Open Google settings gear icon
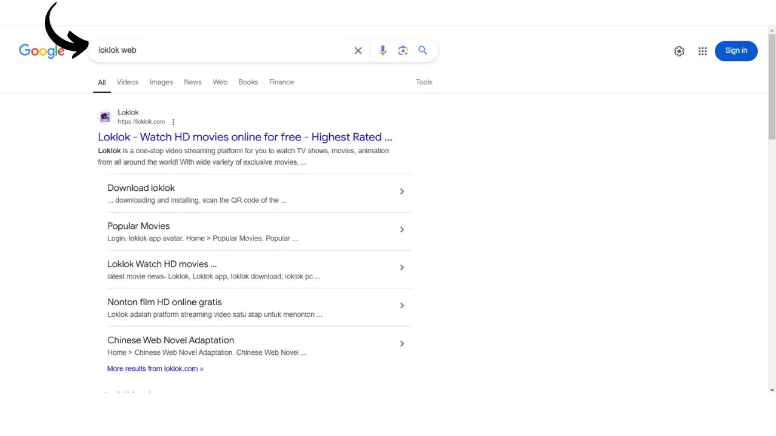This screenshot has width=776, height=436. pyautogui.click(x=679, y=51)
